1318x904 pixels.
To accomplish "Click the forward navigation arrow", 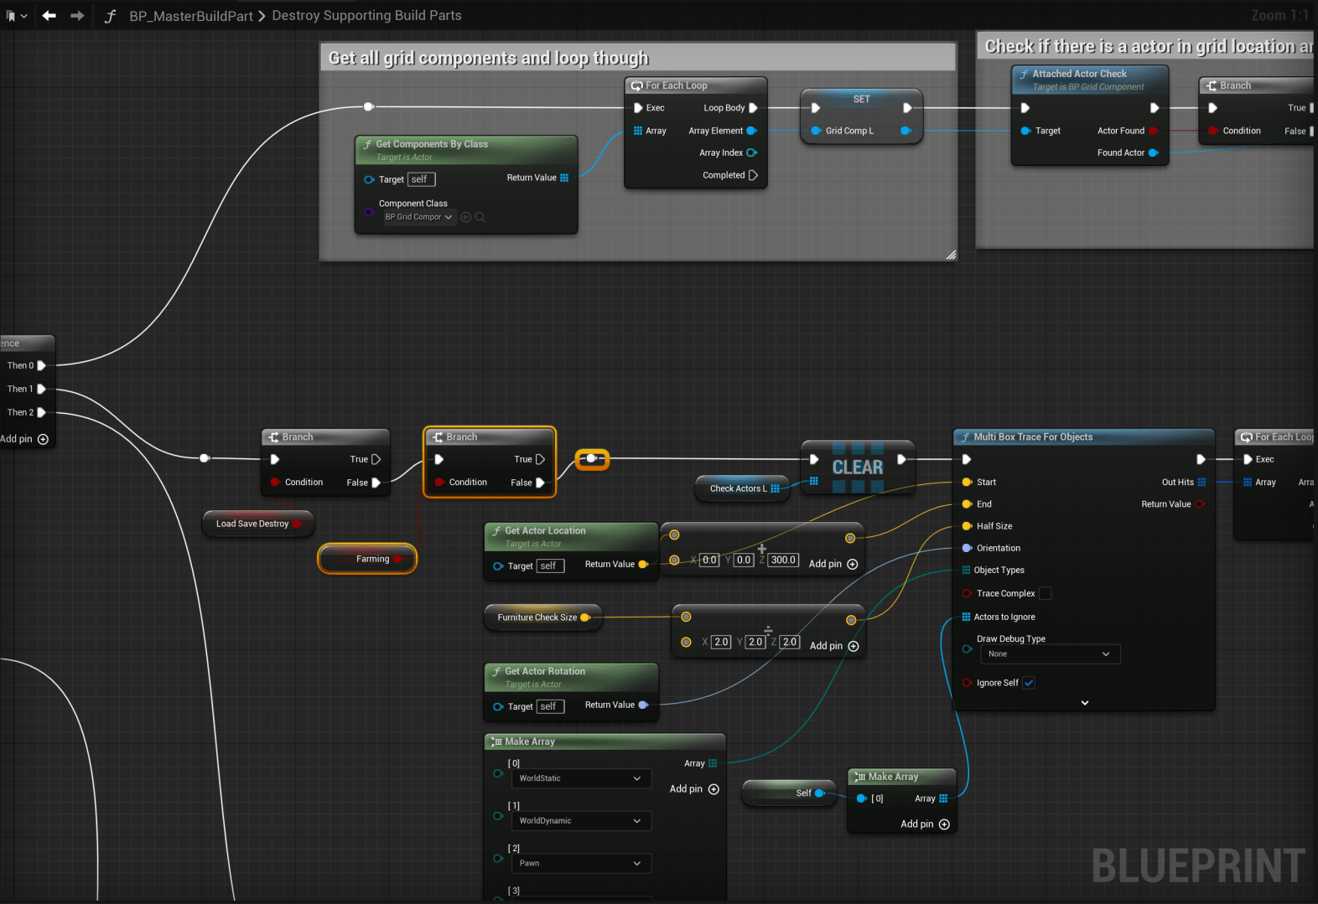I will tap(77, 15).
